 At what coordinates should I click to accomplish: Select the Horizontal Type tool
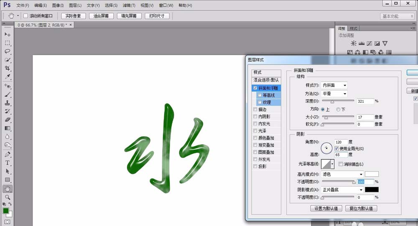[8, 163]
